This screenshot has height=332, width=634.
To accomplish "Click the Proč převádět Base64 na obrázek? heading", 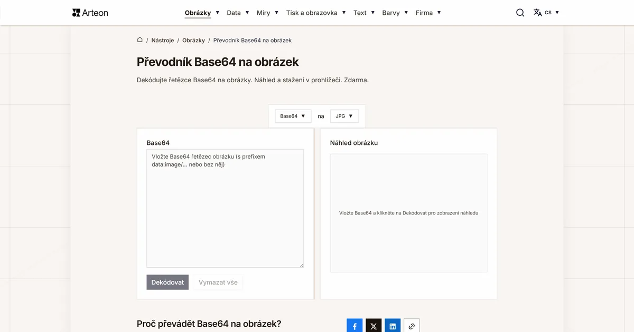I will (x=209, y=324).
